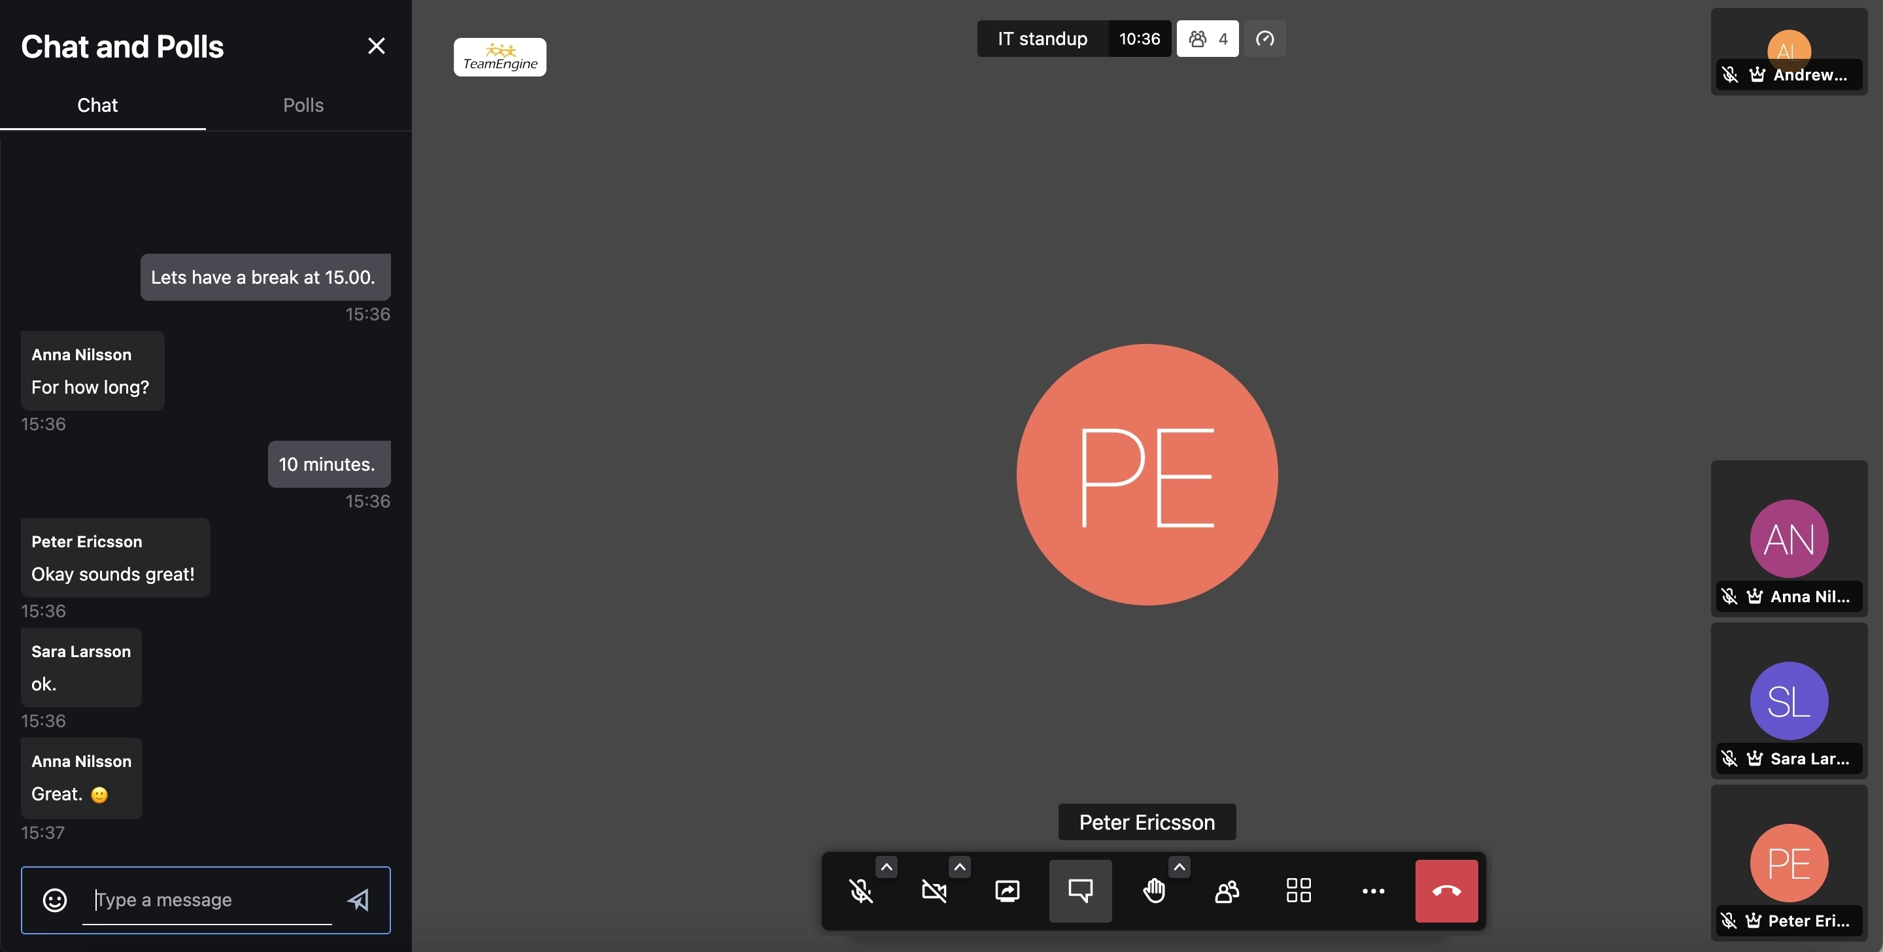The height and width of the screenshot is (952, 1883).
Task: Select Peter Ericsson's small thumbnail
Action: [x=1789, y=864]
